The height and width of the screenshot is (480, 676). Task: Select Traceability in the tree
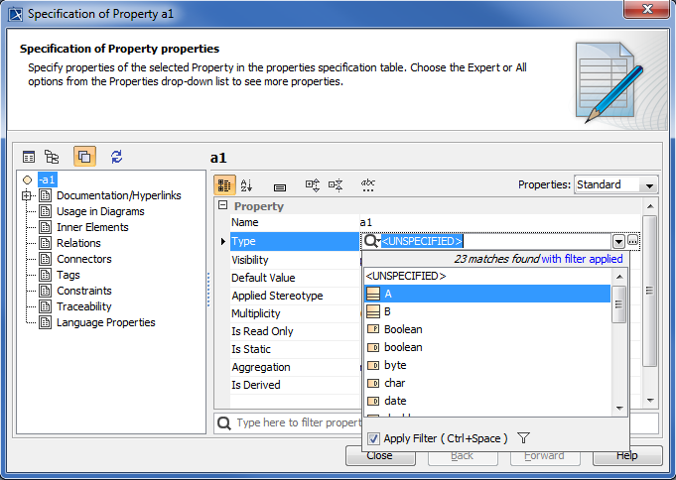pos(84,306)
